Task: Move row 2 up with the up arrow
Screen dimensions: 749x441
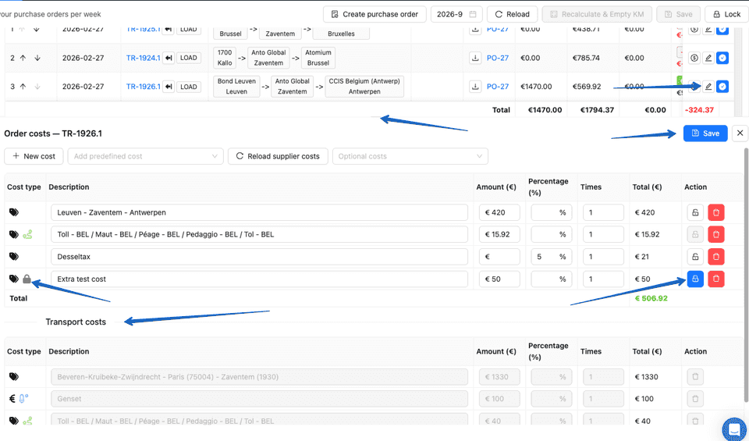Action: coord(23,58)
